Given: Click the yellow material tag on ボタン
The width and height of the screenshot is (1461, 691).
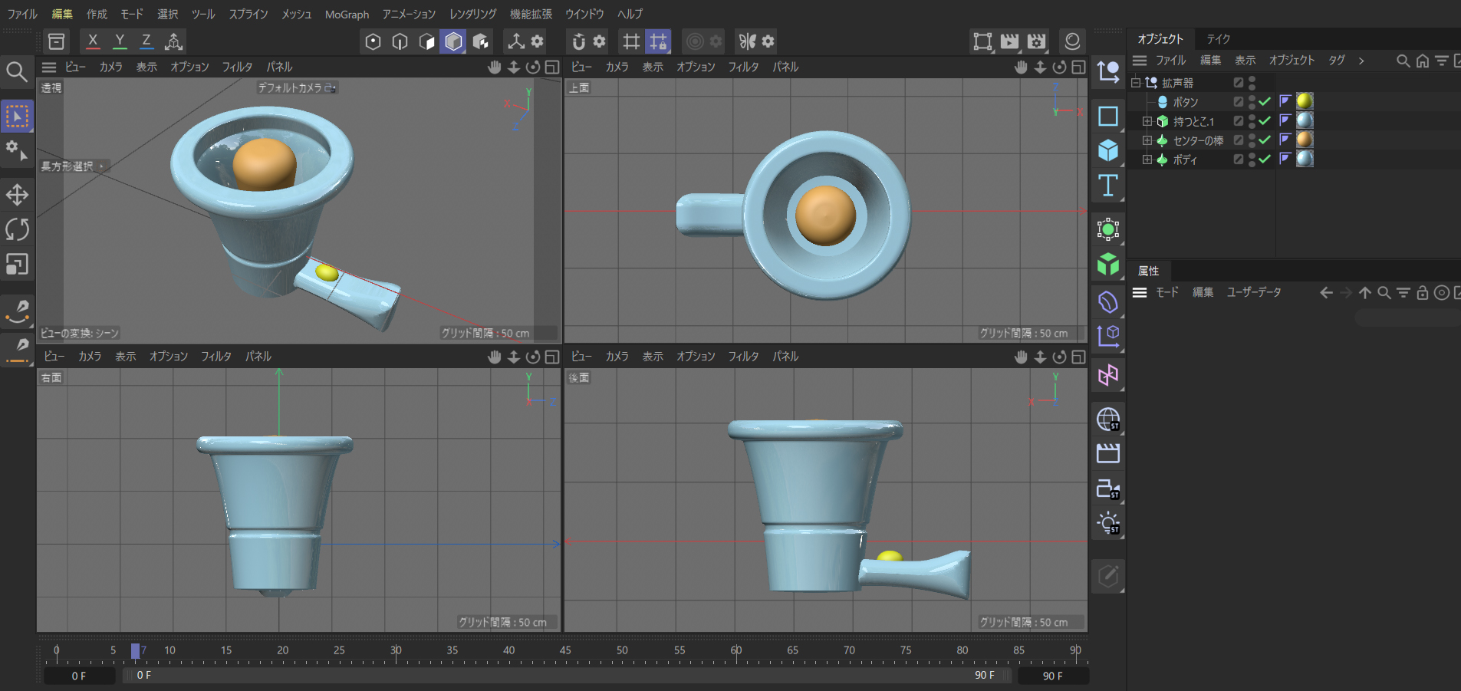Looking at the screenshot, I should coord(1305,101).
